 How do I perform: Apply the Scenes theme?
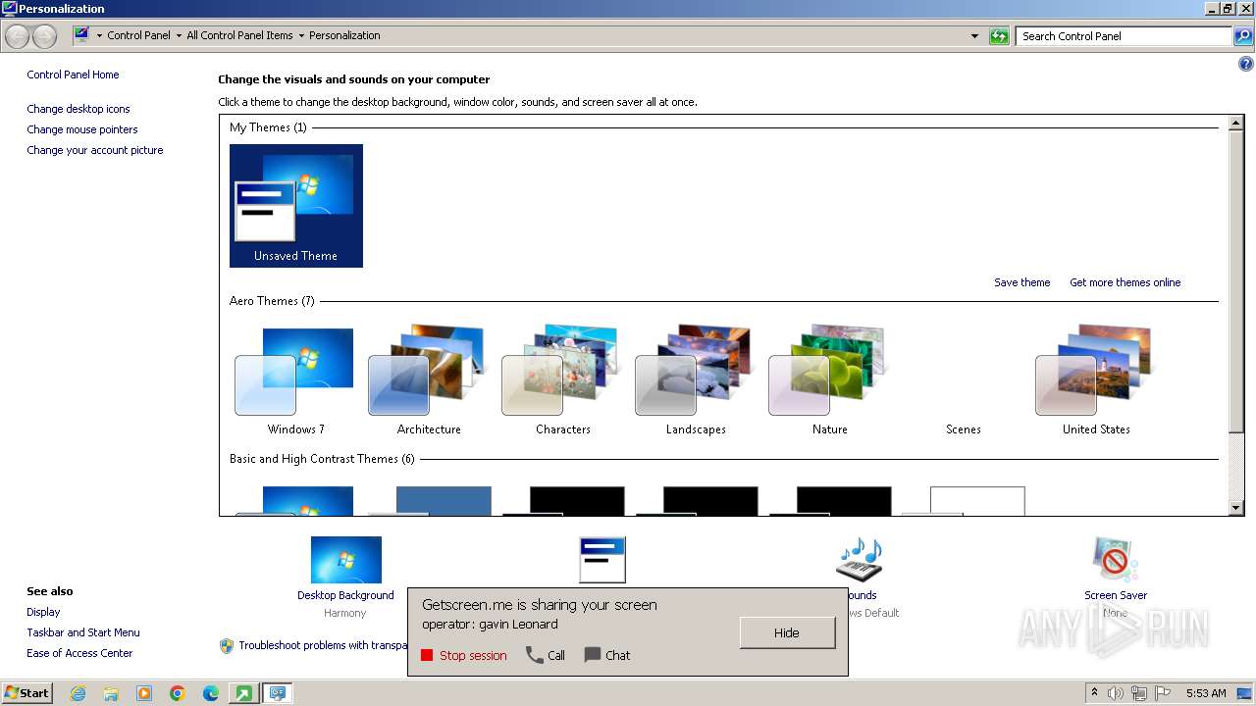964,380
